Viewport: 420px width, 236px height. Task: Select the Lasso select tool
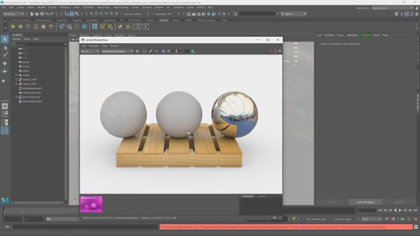[5, 48]
